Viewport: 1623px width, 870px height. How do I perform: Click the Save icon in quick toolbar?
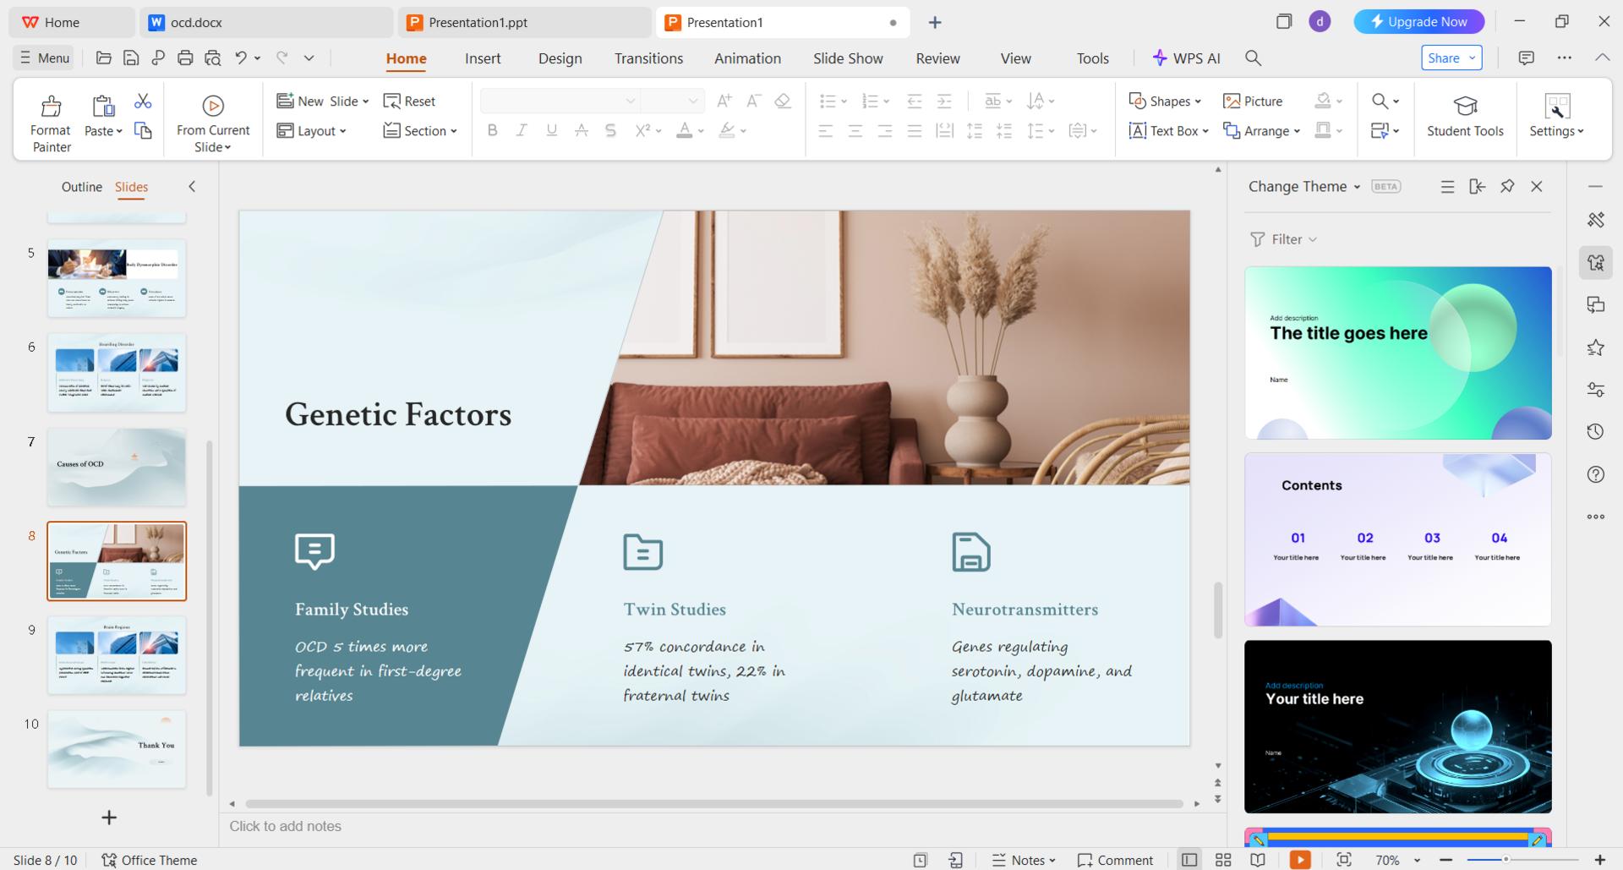[131, 57]
